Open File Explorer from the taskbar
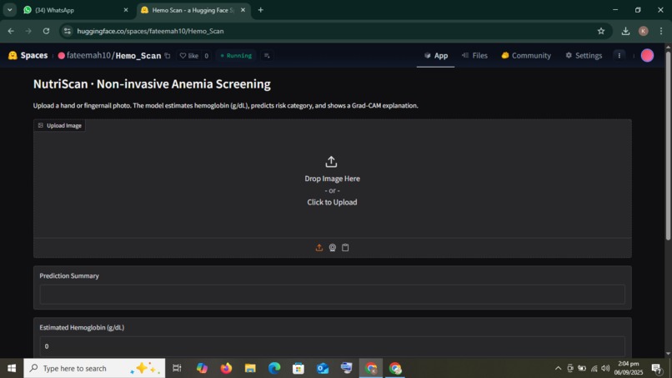The width and height of the screenshot is (672, 378). pos(250,368)
